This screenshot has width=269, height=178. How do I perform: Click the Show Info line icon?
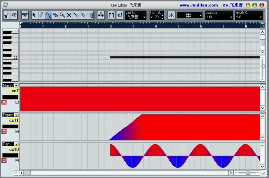25,15
